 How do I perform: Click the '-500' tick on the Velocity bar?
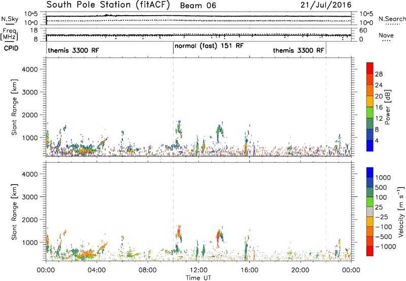(384, 237)
